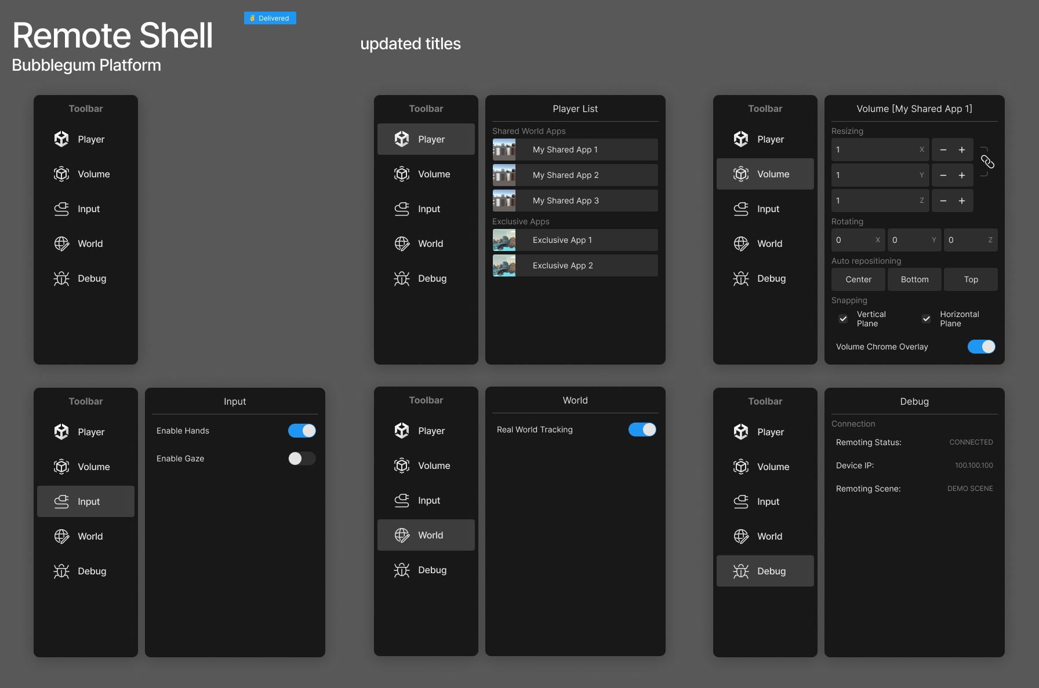Click highlighted Volume icon beside Volume panel
This screenshot has width=1039, height=688.
click(x=741, y=174)
